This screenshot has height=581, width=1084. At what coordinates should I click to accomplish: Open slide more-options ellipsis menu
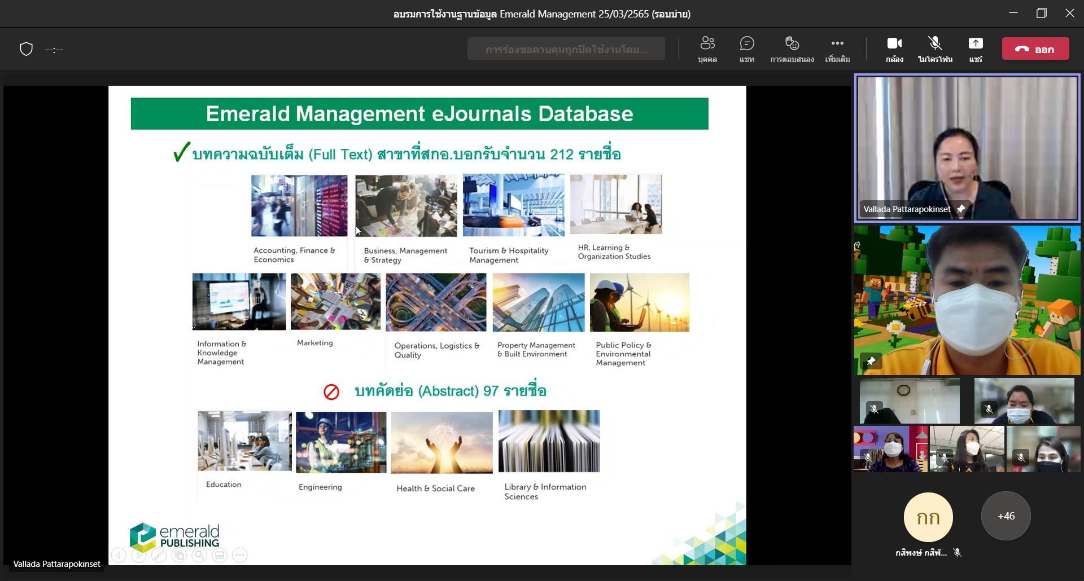[240, 556]
